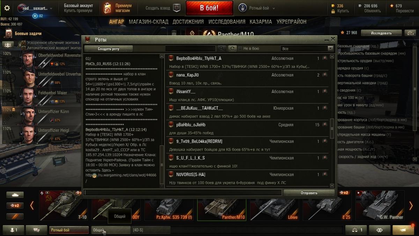Open the notifications icon with the red badge
Viewport: 419px width, 236px height.
(x=403, y=230)
